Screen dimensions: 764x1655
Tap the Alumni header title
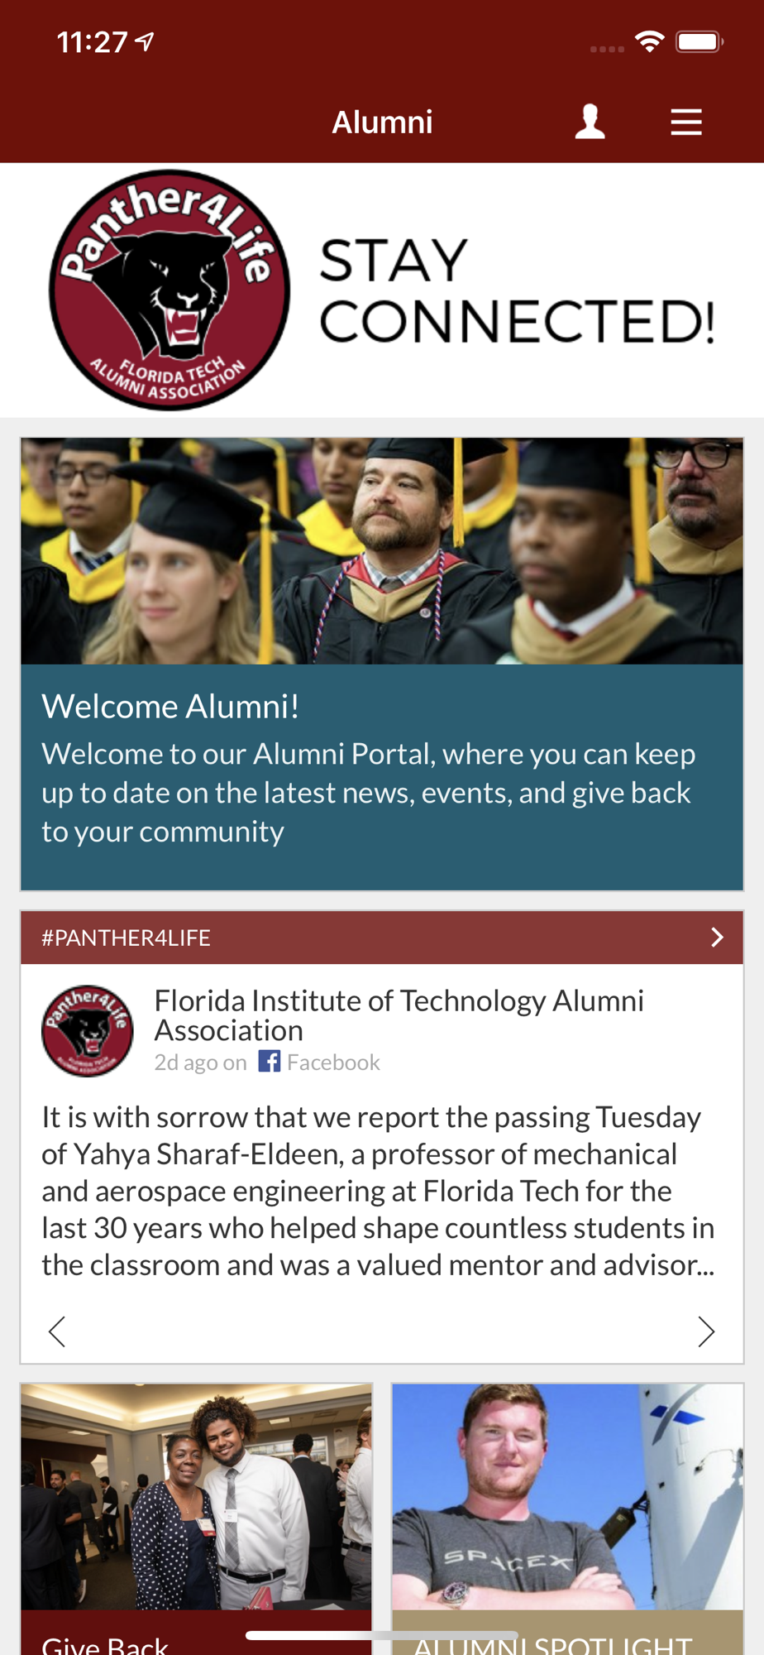coord(382,122)
